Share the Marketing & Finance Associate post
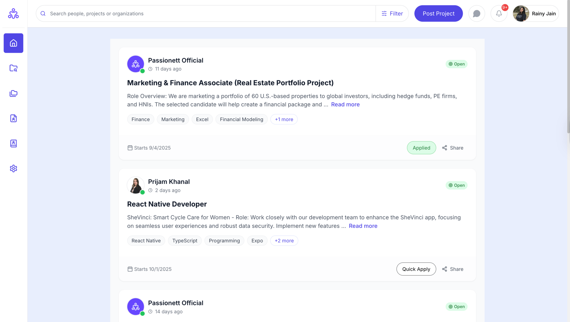This screenshot has width=570, height=322. click(452, 148)
